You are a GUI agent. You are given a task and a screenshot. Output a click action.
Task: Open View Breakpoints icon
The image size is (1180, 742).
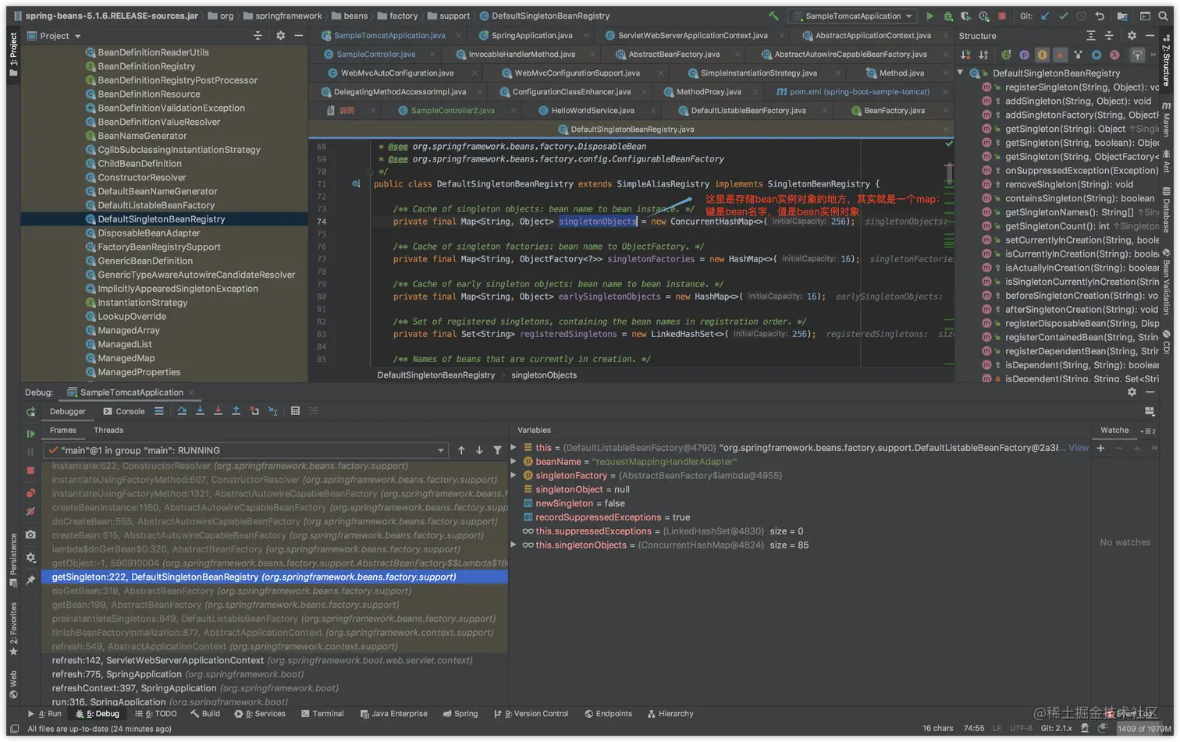click(x=31, y=493)
